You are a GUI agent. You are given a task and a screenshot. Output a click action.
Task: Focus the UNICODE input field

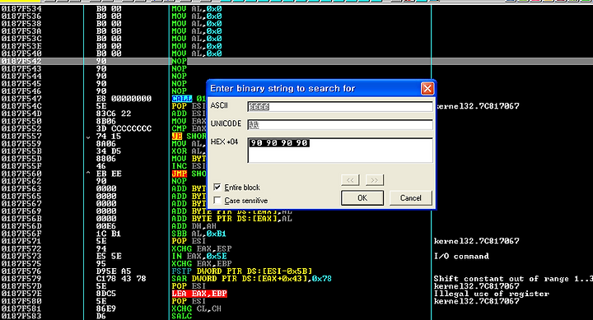point(340,125)
